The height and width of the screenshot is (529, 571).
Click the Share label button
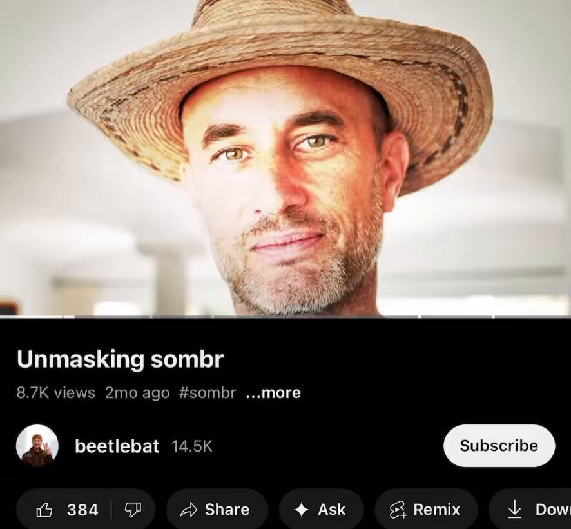(x=227, y=510)
